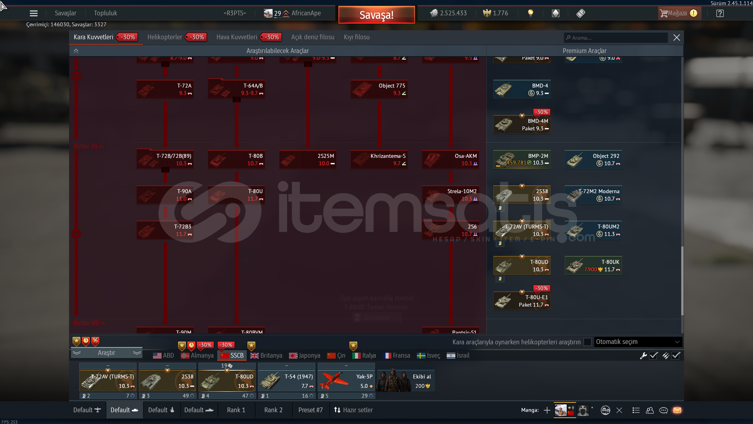
Task: Switch to Hava Kuvvetleri tab
Action: coord(236,37)
